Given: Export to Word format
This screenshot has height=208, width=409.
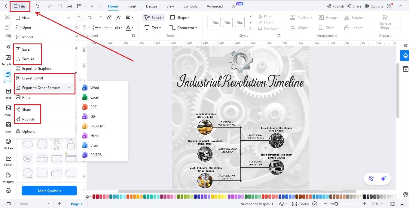Looking at the screenshot, I should pos(102,88).
